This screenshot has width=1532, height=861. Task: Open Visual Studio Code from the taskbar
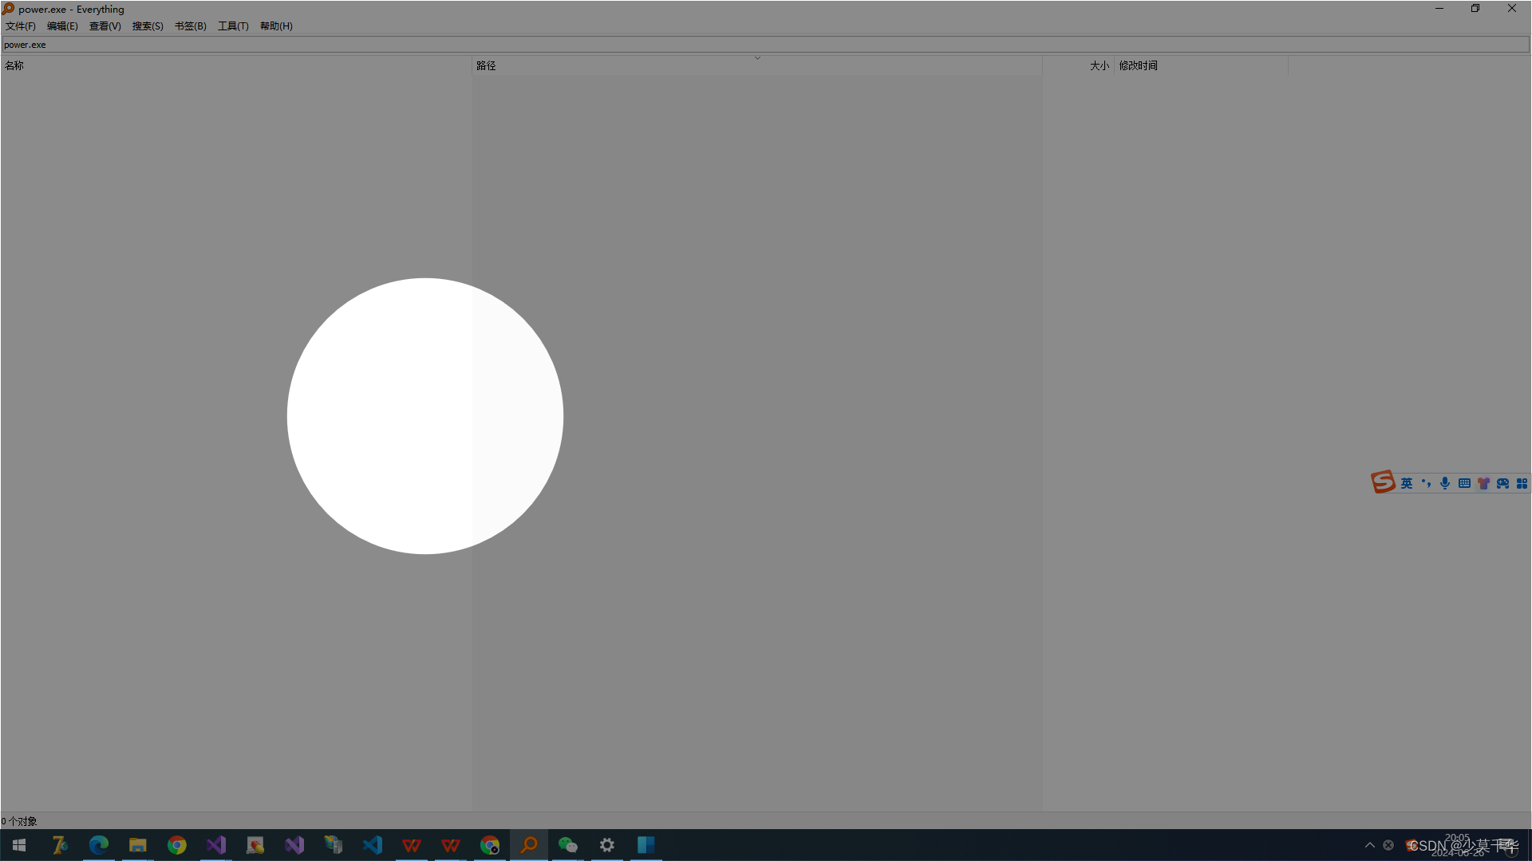coord(373,845)
